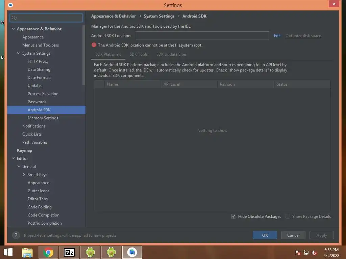346x259 pixels.
Task: Select Appearance under Appearance & Behavior
Action: [x=33, y=37]
